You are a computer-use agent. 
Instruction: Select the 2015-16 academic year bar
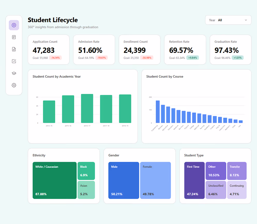[x=68, y=109]
